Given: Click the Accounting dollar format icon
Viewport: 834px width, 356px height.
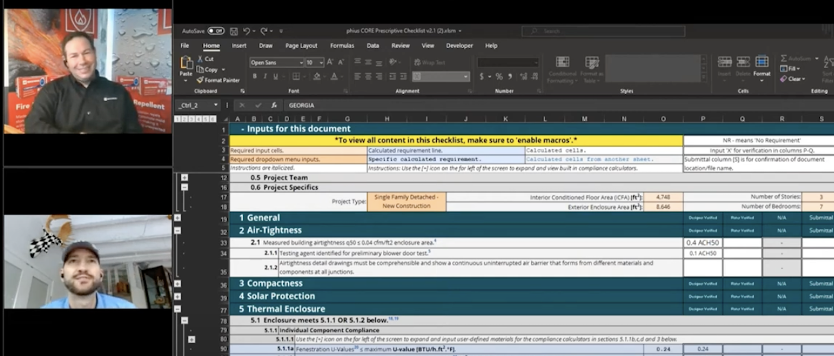Looking at the screenshot, I should 482,76.
